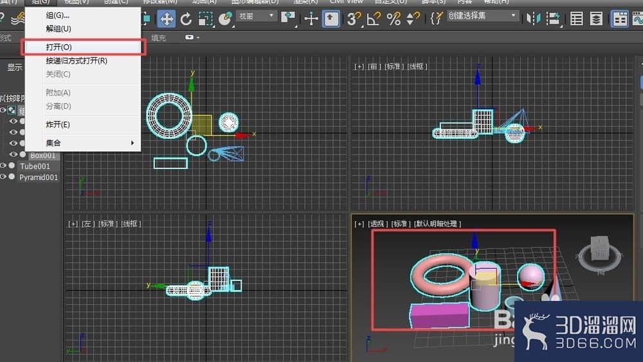
Task: Toggle the circle icon beside Pyramid001
Action: tap(12, 177)
